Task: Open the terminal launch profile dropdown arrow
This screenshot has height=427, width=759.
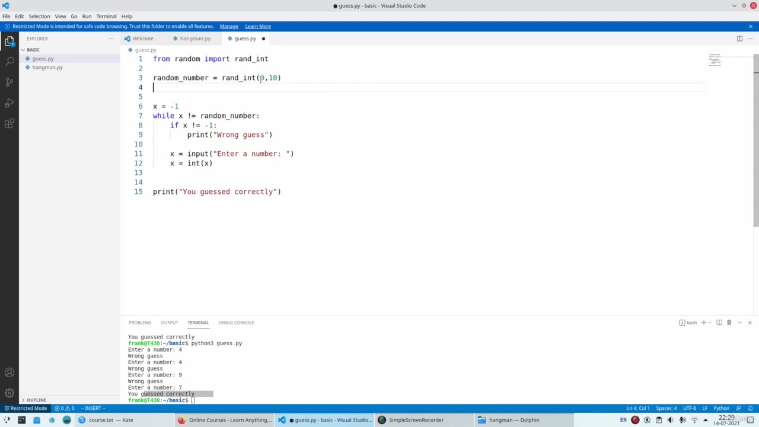Action: coord(710,323)
